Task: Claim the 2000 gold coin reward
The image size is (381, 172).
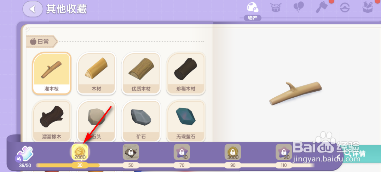Action: (80, 152)
